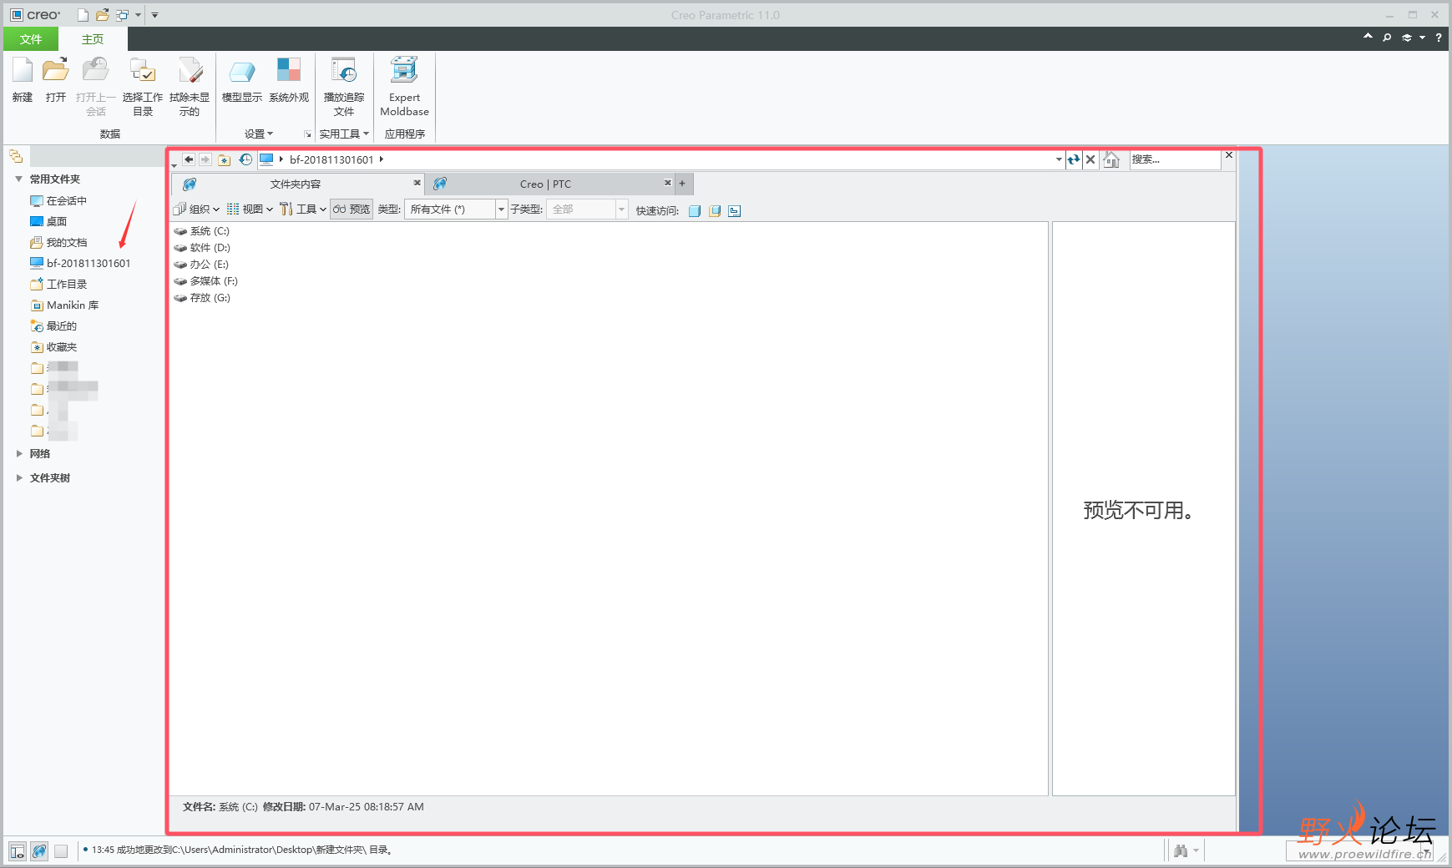Click the quick access new file icon

pos(83,15)
